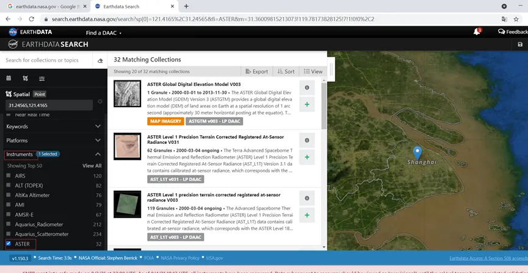Open new browser tab plus button
The width and height of the screenshot is (528, 273).
point(186,6)
